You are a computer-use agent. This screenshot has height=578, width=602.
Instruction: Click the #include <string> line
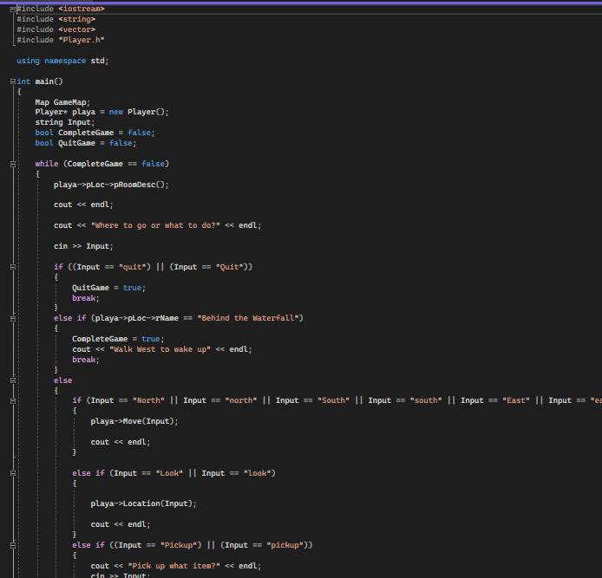click(56, 19)
